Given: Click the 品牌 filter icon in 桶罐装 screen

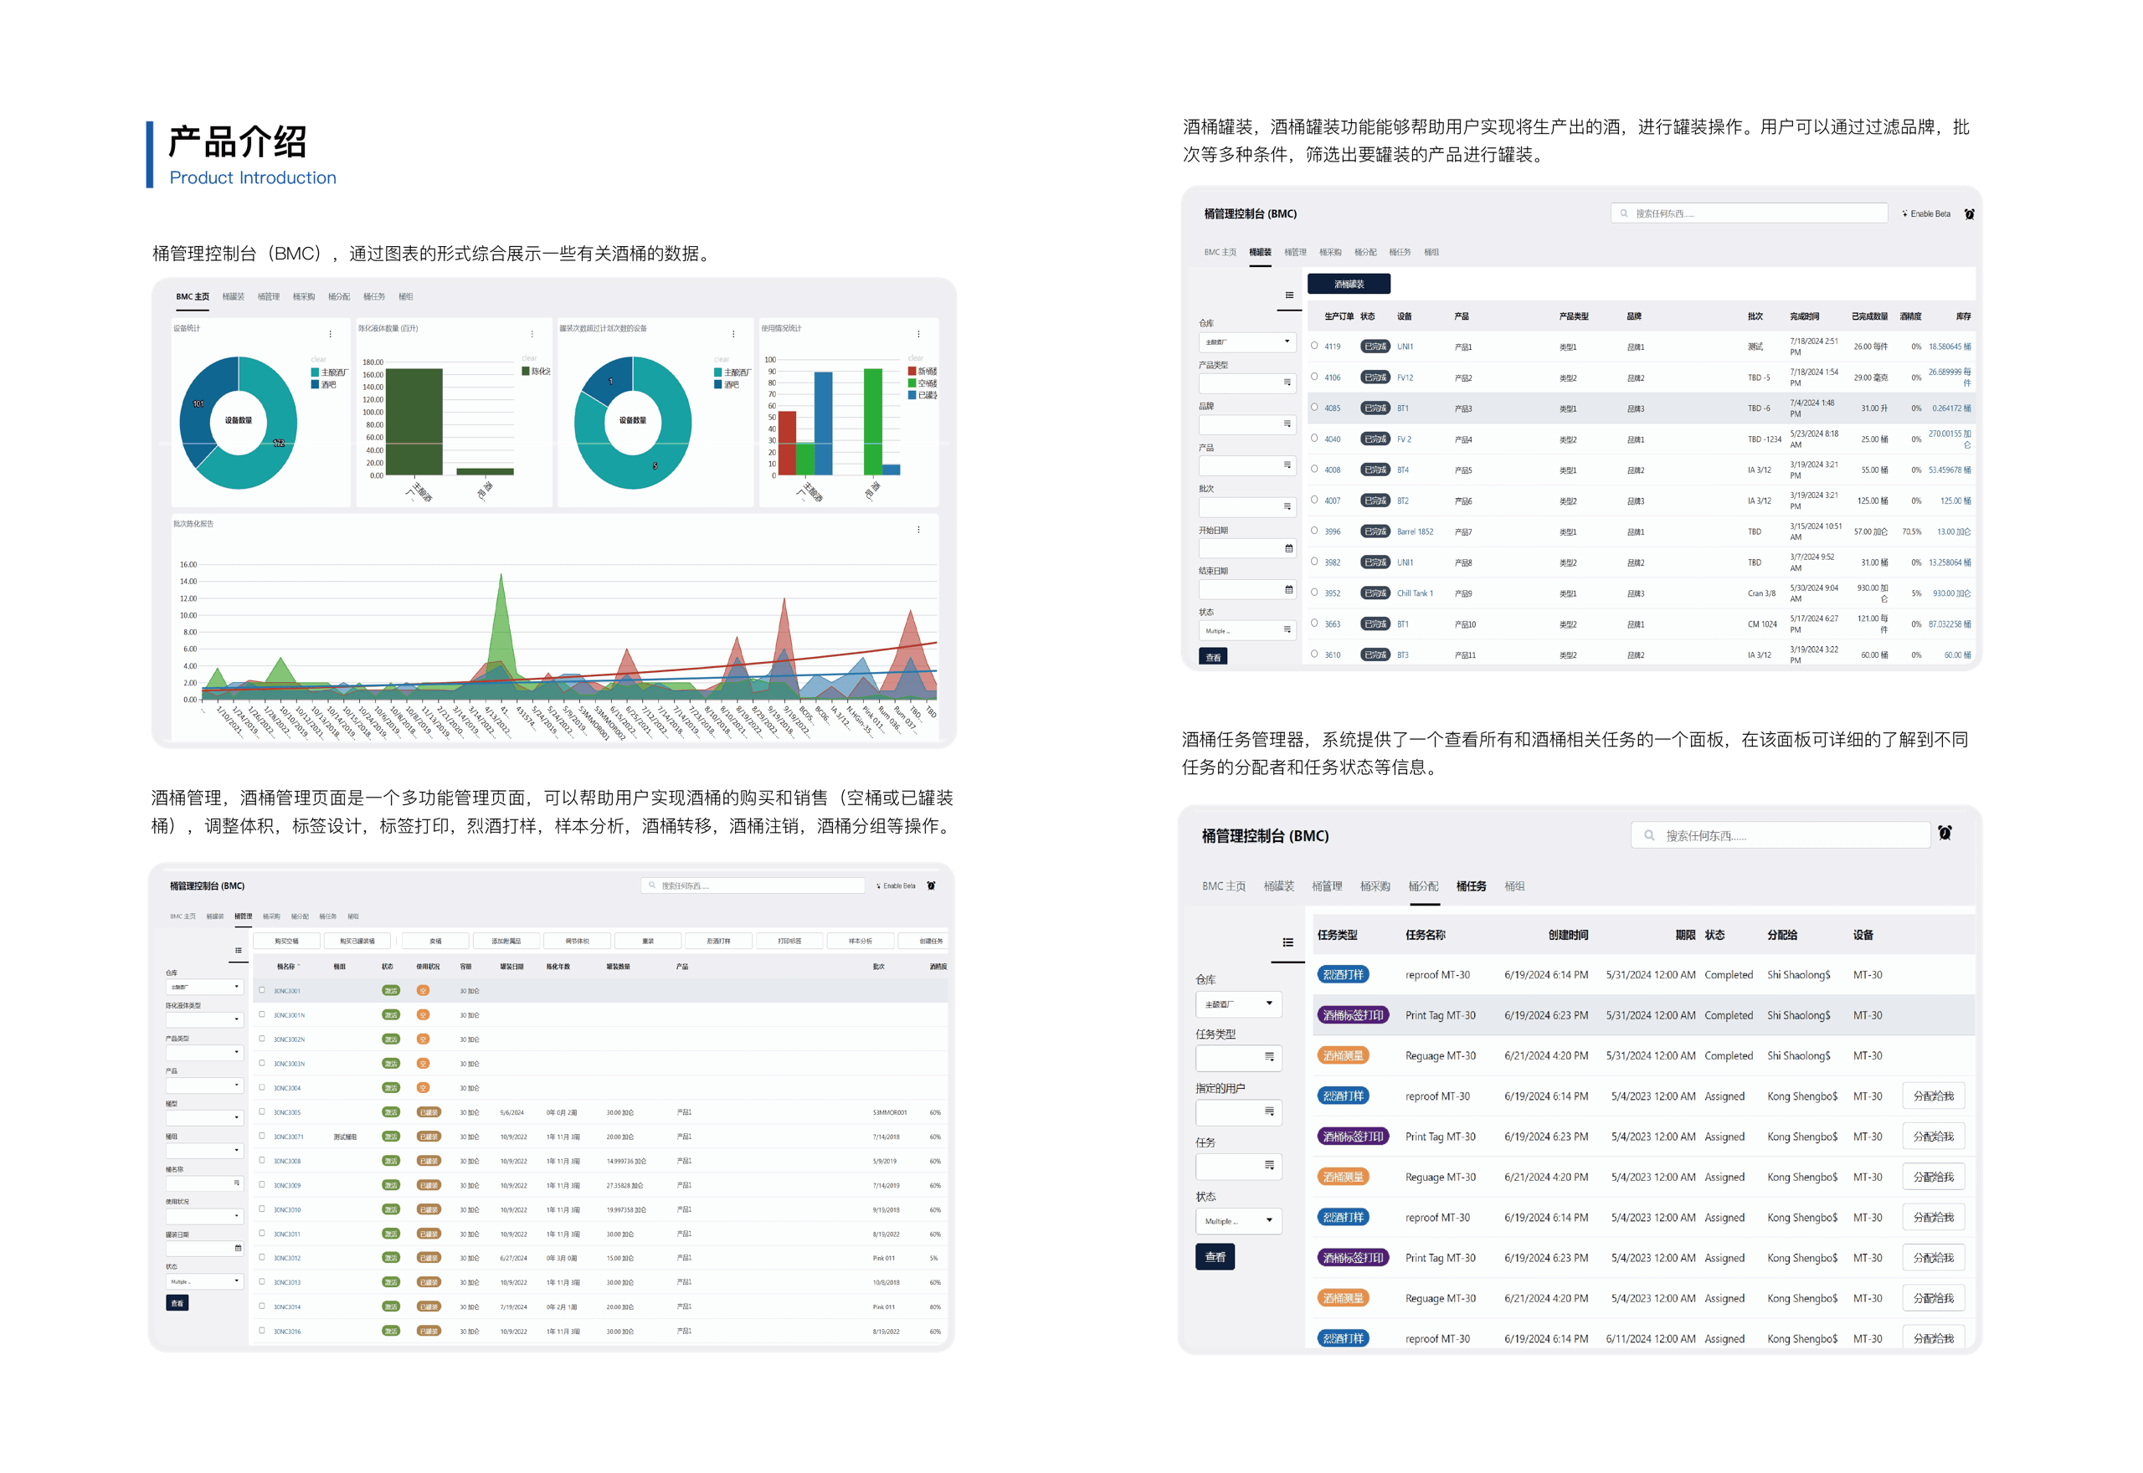Looking at the screenshot, I should coord(1287,424).
